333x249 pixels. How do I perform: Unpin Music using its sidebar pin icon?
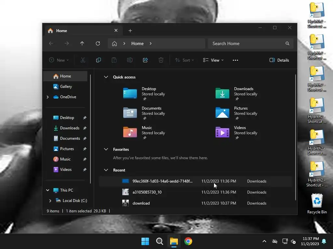point(85,159)
